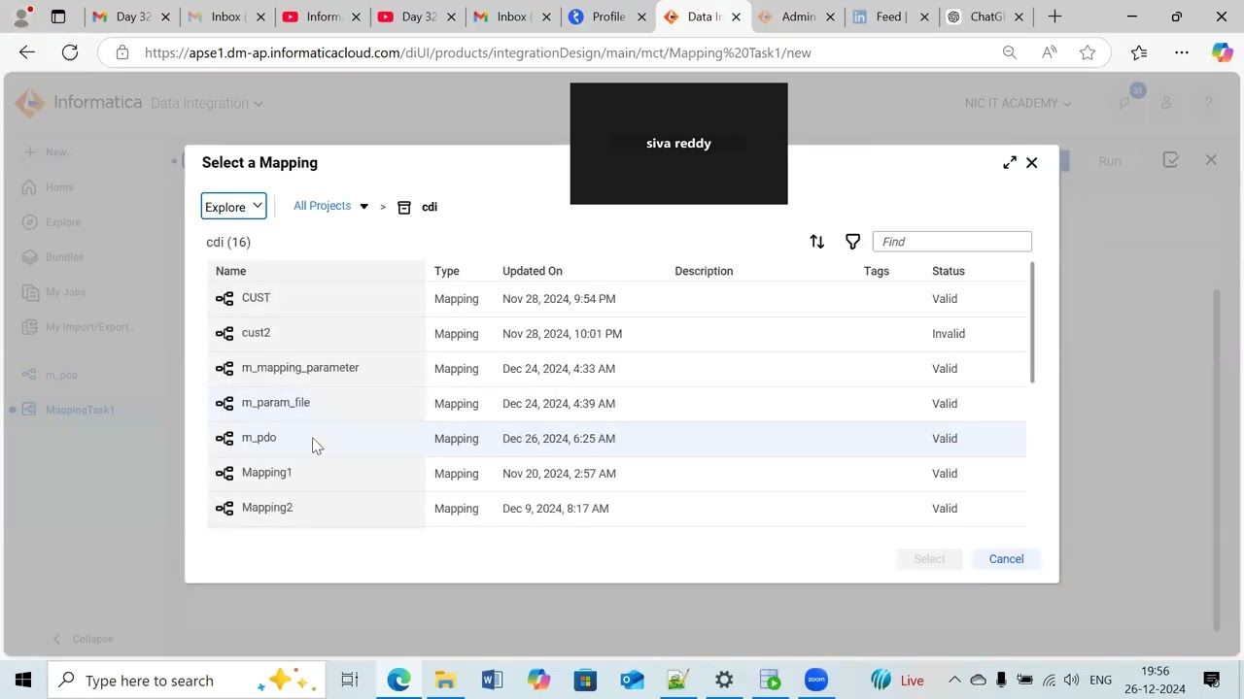Select the m_pdo mapping name
The width and height of the screenshot is (1244, 699).
pyautogui.click(x=259, y=438)
